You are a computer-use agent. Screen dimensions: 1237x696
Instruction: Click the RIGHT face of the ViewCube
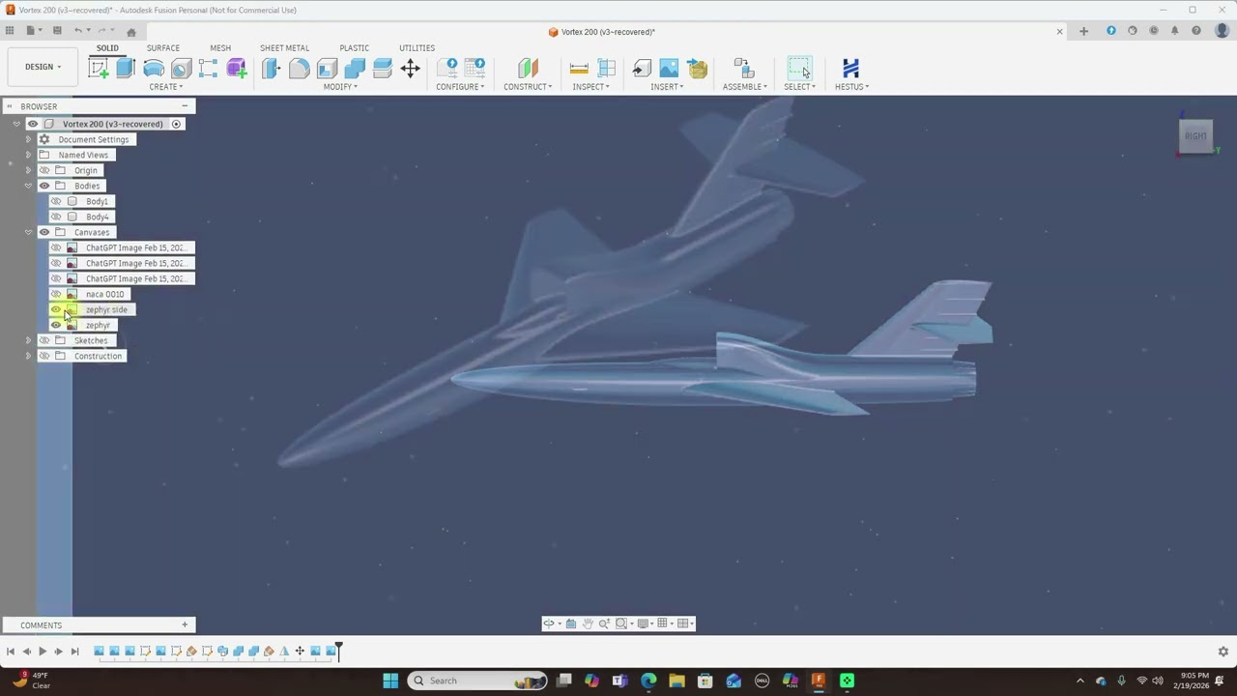[1195, 136]
